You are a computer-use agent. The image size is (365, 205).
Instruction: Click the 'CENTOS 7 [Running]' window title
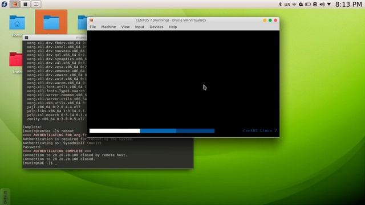pyautogui.click(x=171, y=20)
